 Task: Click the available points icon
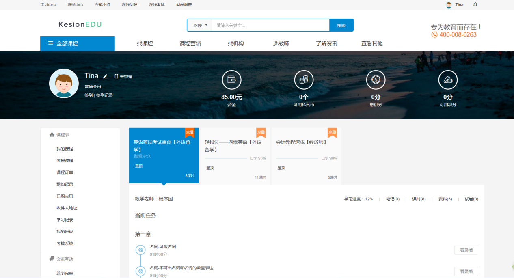(448, 80)
